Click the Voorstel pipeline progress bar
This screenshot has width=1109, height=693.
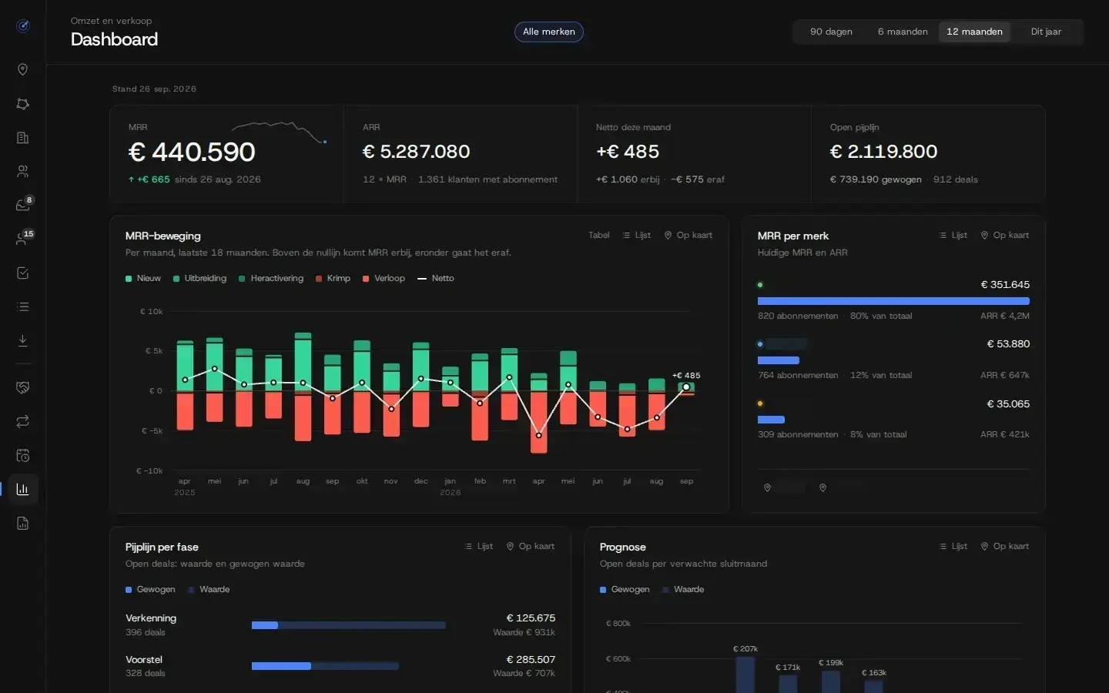325,666
